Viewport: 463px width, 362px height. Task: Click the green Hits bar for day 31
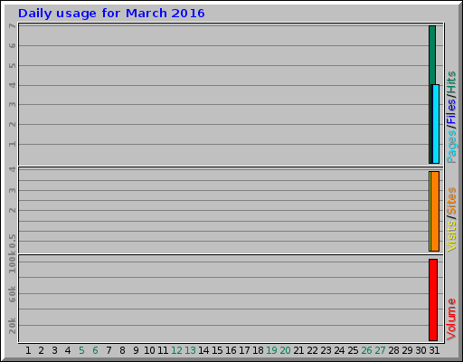coord(432,55)
